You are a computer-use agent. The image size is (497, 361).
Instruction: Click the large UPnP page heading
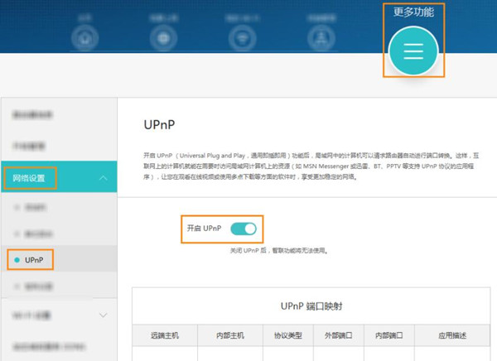[159, 124]
